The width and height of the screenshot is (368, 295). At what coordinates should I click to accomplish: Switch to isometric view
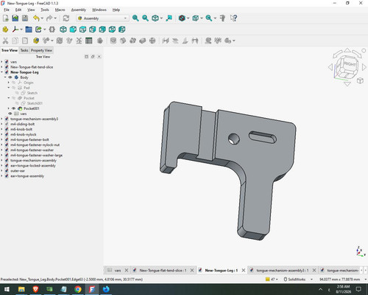(63, 29)
